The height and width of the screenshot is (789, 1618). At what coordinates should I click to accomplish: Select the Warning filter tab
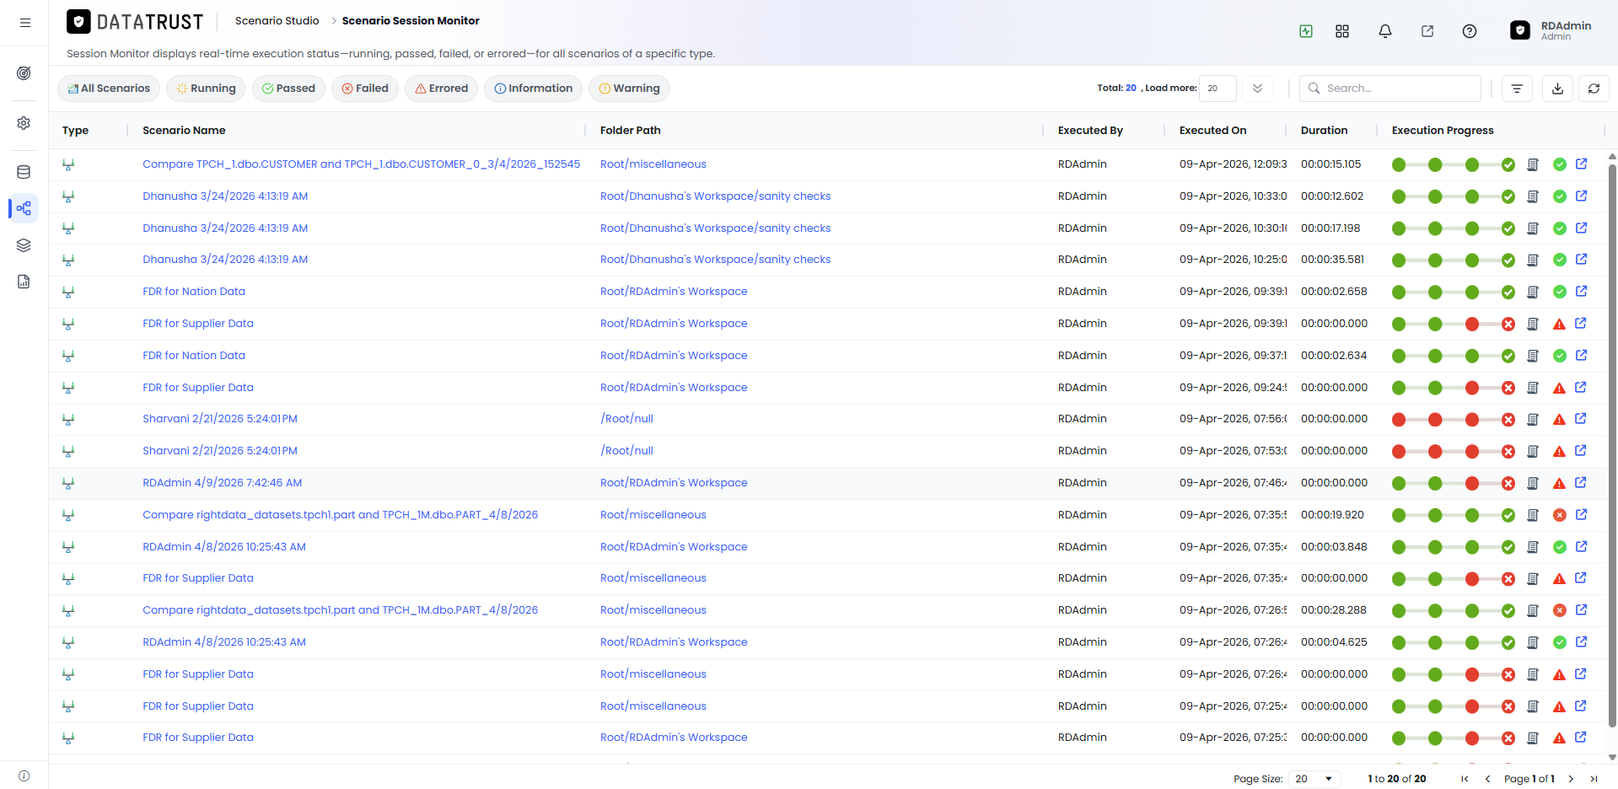(630, 89)
